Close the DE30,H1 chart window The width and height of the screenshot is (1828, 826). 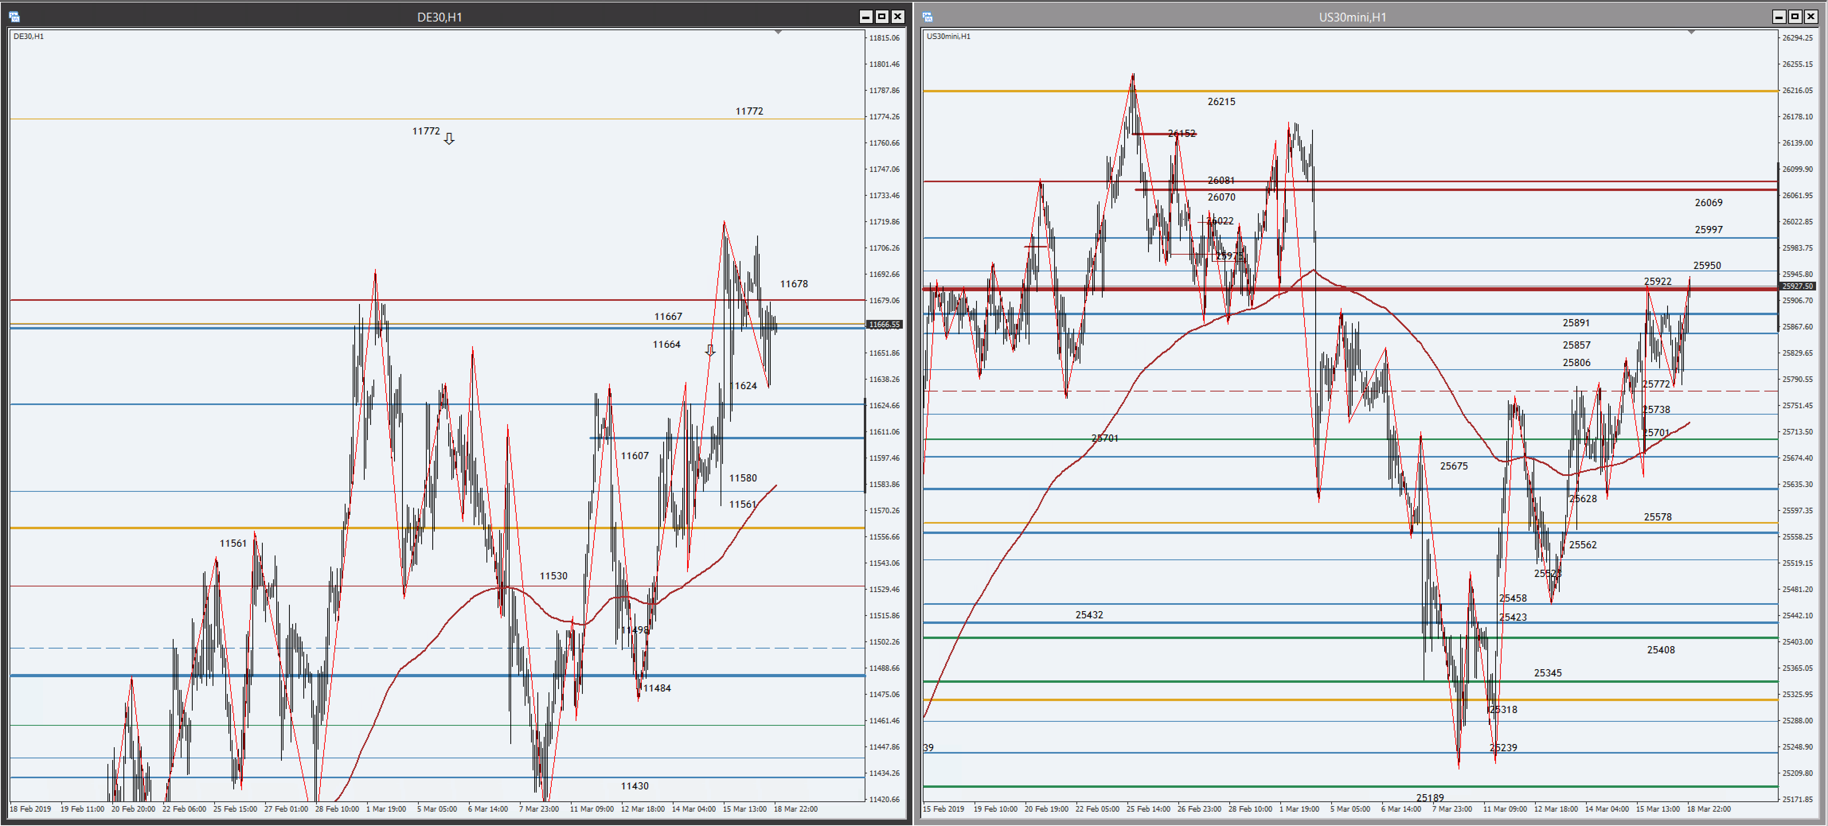click(898, 16)
